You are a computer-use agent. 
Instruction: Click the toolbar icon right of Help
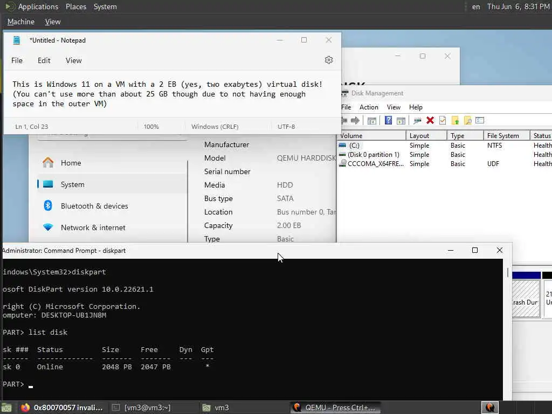(401, 120)
